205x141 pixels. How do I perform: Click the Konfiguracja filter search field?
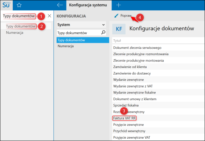point(79,33)
